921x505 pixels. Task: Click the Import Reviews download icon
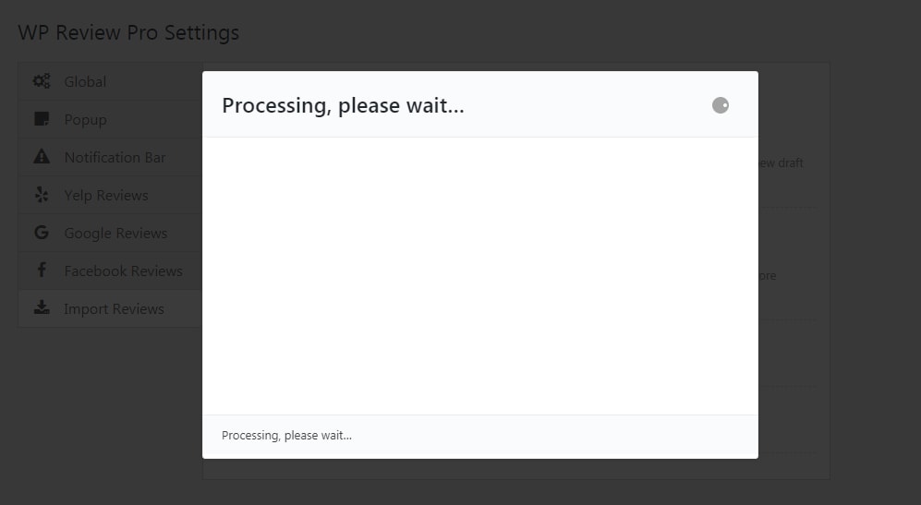(42, 308)
